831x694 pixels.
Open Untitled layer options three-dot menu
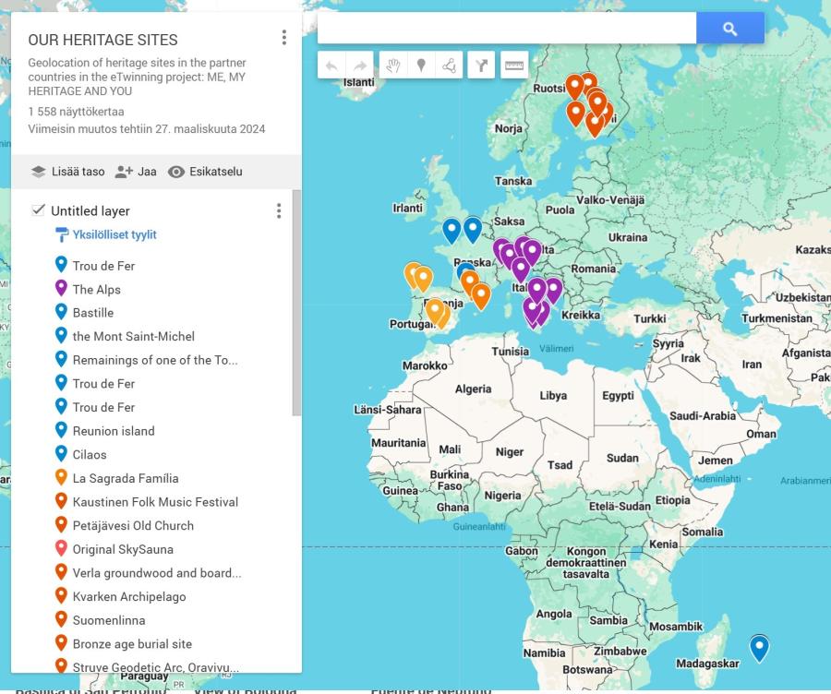point(279,210)
